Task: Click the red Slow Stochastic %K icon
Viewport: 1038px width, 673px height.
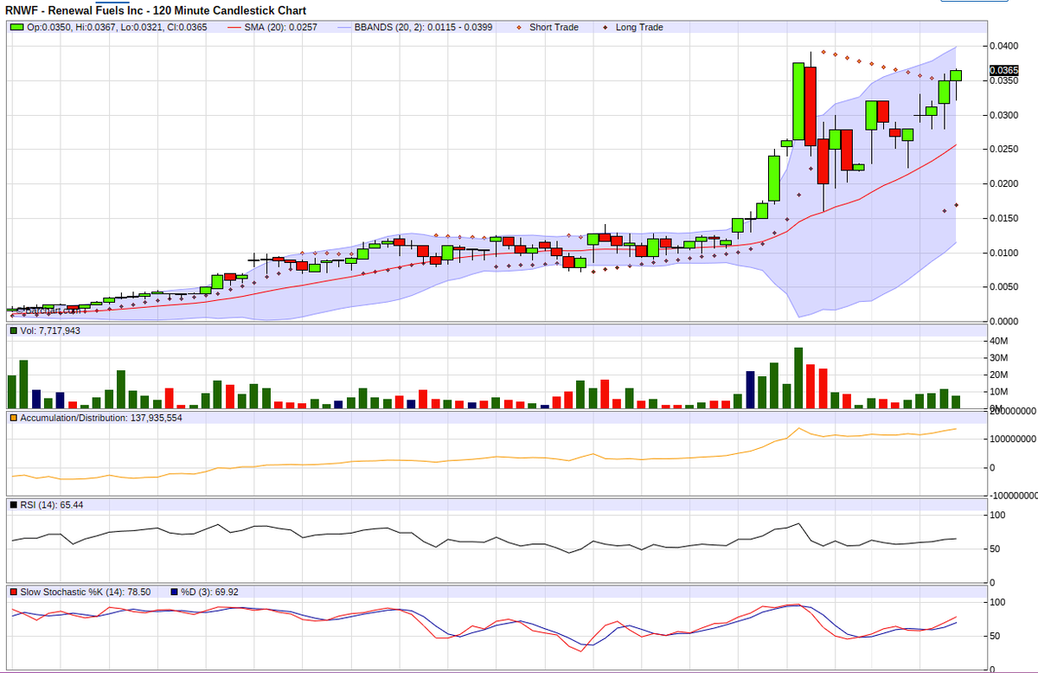Action: click(13, 591)
